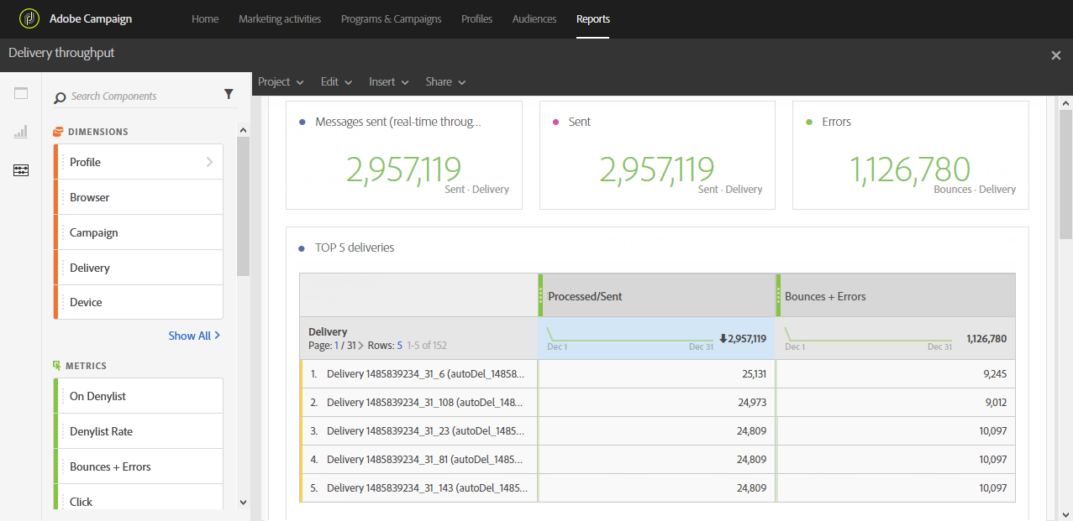Go to the Marketing activities tab

[280, 18]
